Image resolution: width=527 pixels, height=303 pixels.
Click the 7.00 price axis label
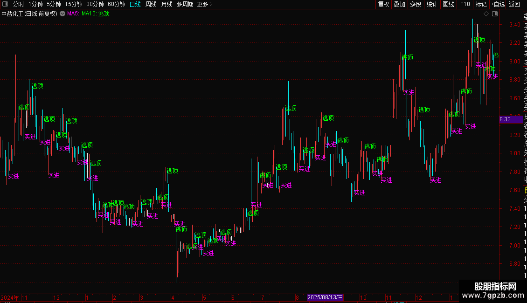click(x=514, y=246)
